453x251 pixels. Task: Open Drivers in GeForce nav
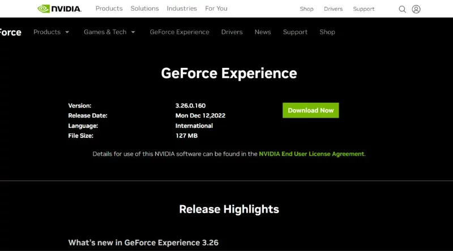click(x=232, y=32)
